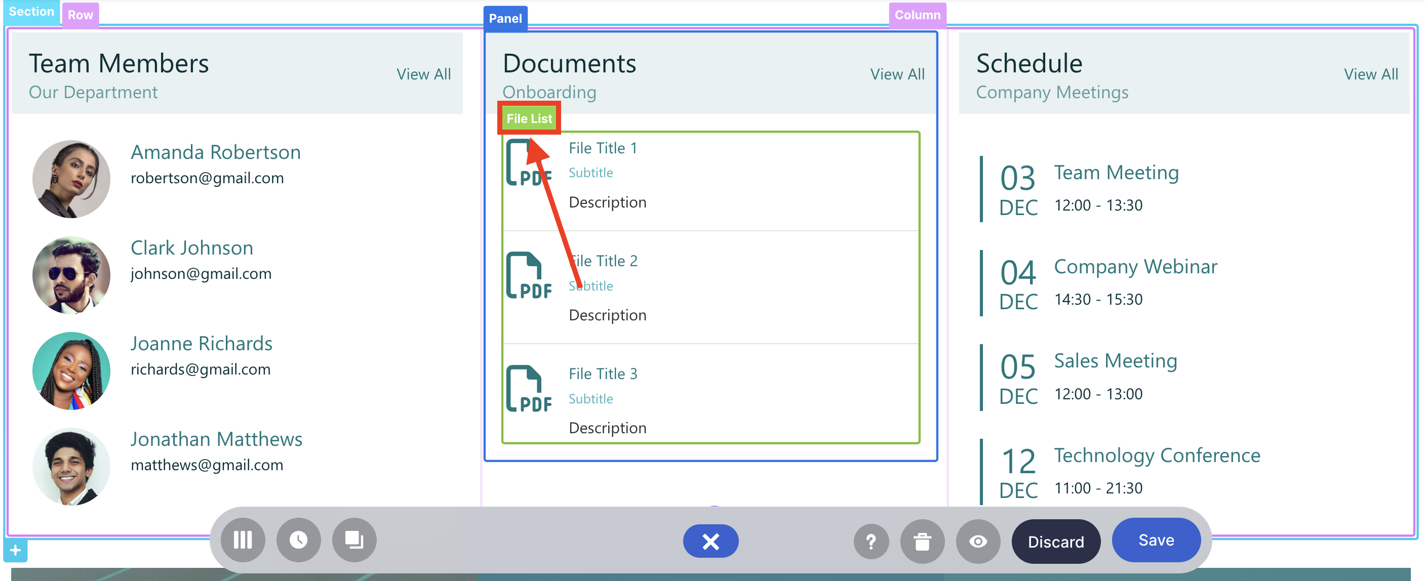Screen dimensions: 1425x581
Task: Click the duplicate pages icon
Action: 354,540
